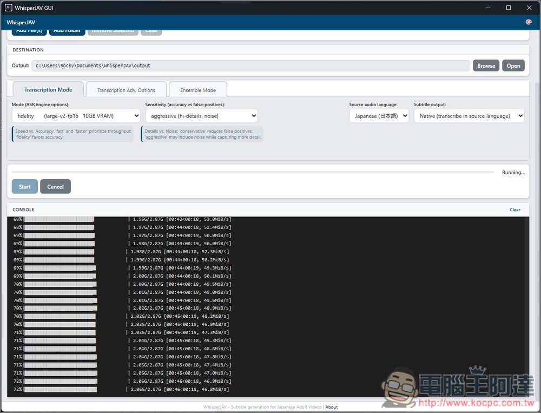
Task: Click the theme palette icon in header
Action: [x=529, y=22]
